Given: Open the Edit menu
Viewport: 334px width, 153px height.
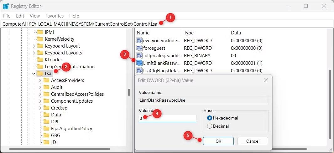Looking at the screenshot, I should [20, 16].
